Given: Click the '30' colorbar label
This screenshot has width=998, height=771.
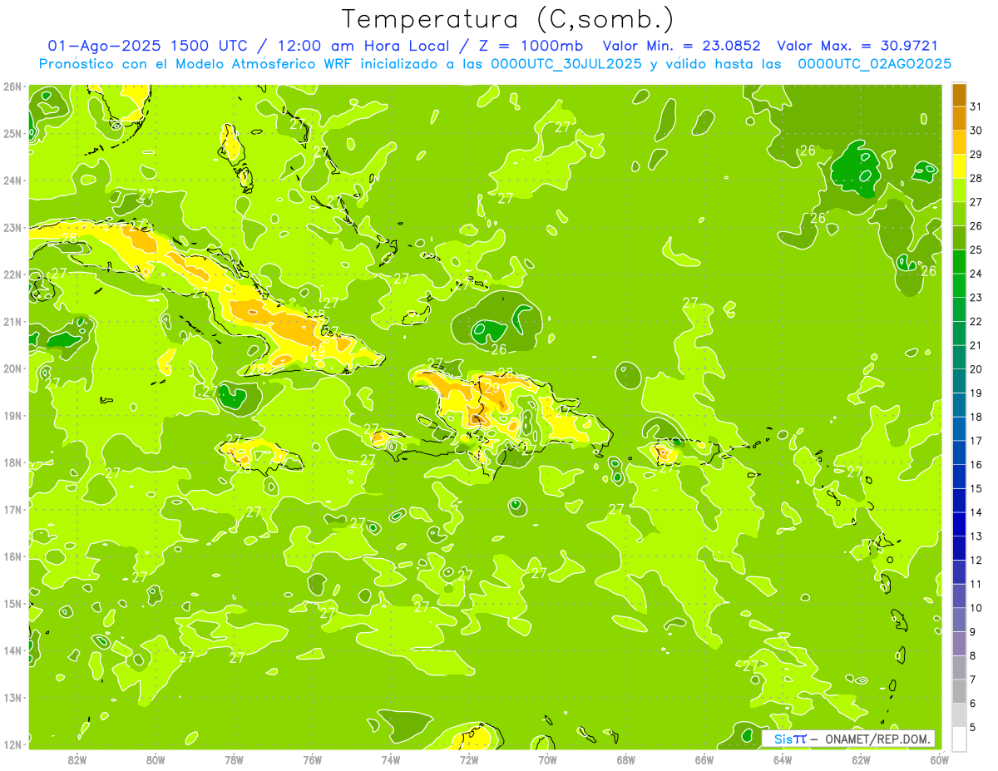Looking at the screenshot, I should 976,131.
